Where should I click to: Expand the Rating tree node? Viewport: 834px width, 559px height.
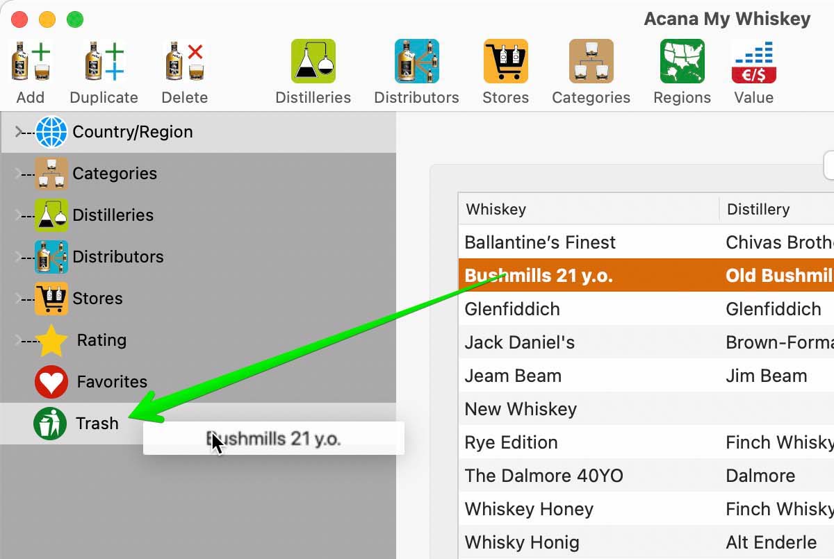[x=19, y=340]
